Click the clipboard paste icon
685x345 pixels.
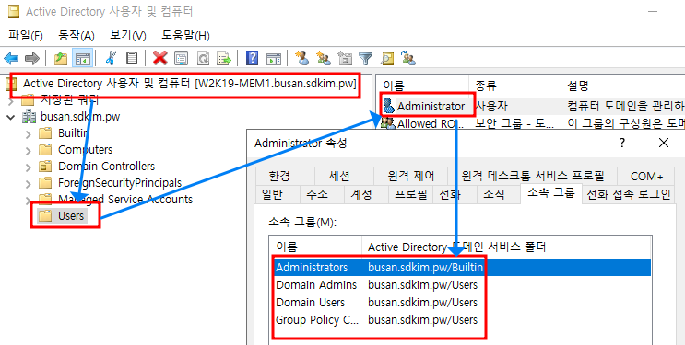tap(132, 58)
